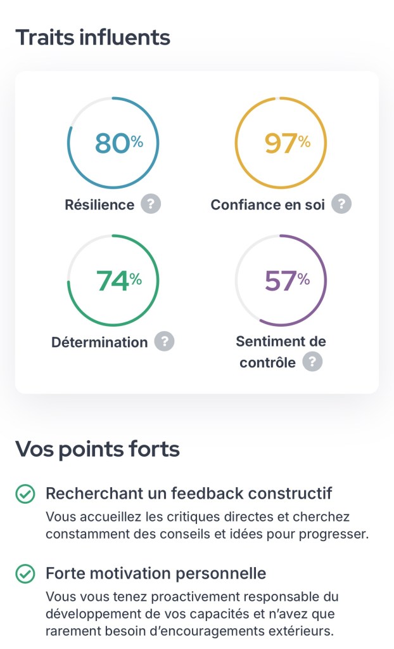Tap the Traits influents section heading
This screenshot has height=649, width=394.
(92, 37)
